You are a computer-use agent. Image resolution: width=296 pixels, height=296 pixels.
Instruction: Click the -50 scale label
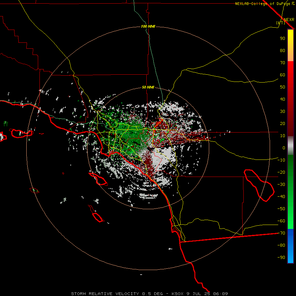pos(281,209)
